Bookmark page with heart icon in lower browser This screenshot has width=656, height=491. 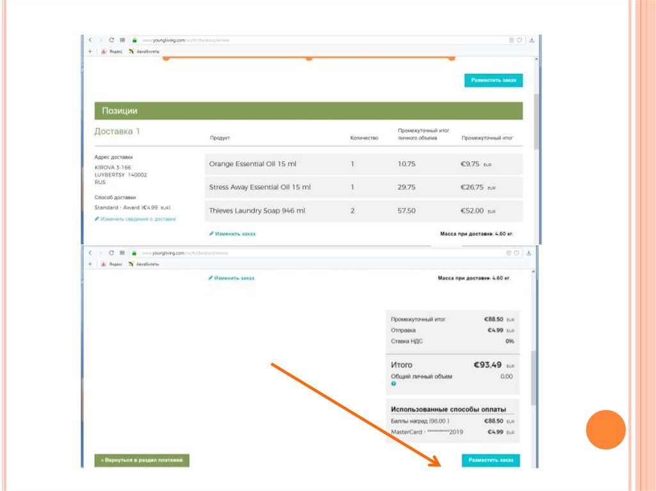coord(517,253)
